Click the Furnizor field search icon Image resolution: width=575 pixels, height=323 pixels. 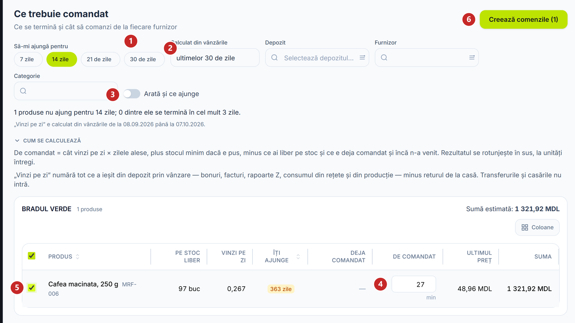coord(384,57)
